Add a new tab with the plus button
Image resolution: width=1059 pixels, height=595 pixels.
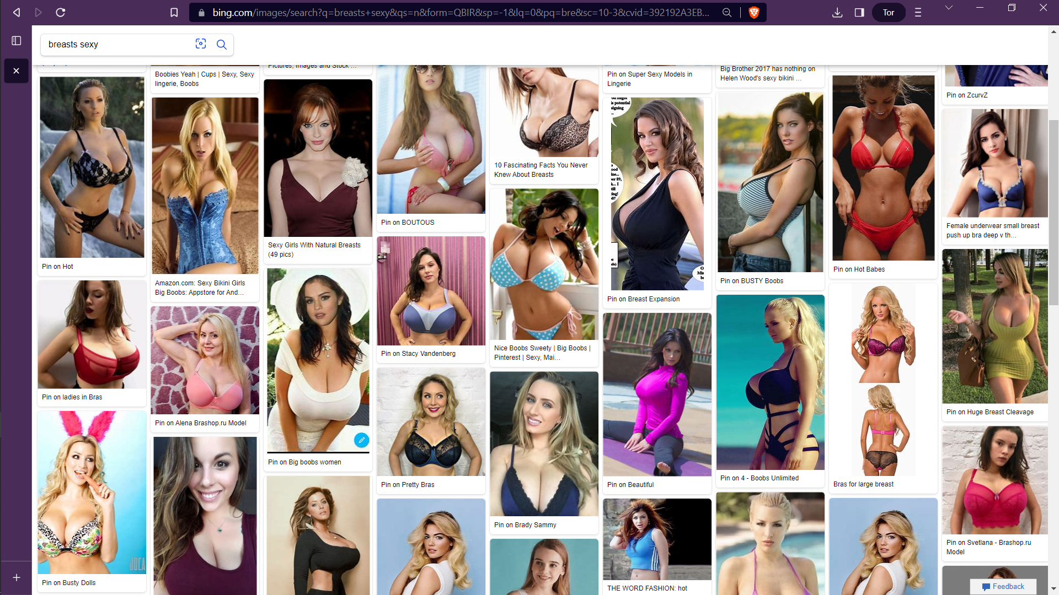pyautogui.click(x=17, y=577)
